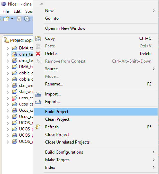This screenshot has height=174, width=159.
Task: Open the New wizard dropdown arrow
Action: click(x=12, y=19)
